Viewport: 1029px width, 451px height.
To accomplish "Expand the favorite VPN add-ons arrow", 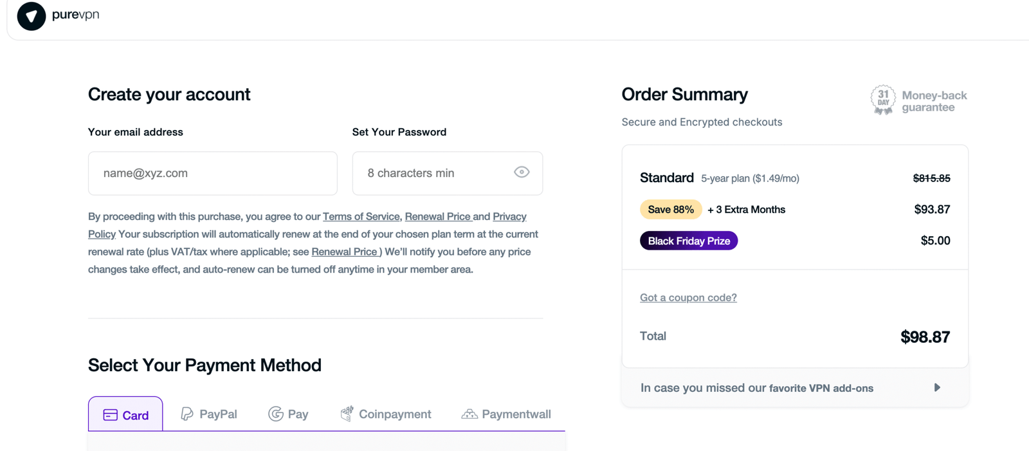I will pos(937,387).
